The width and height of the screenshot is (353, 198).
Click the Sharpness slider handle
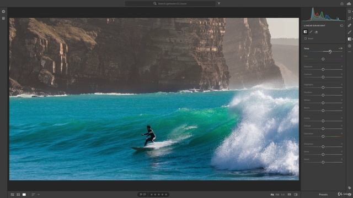pos(323,147)
